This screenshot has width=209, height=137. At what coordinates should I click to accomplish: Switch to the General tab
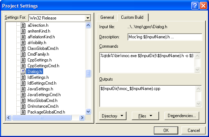click(x=107, y=17)
